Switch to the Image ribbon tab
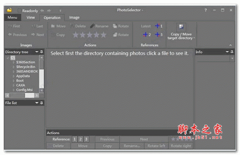The height and width of the screenshot is (155, 240). (74, 18)
